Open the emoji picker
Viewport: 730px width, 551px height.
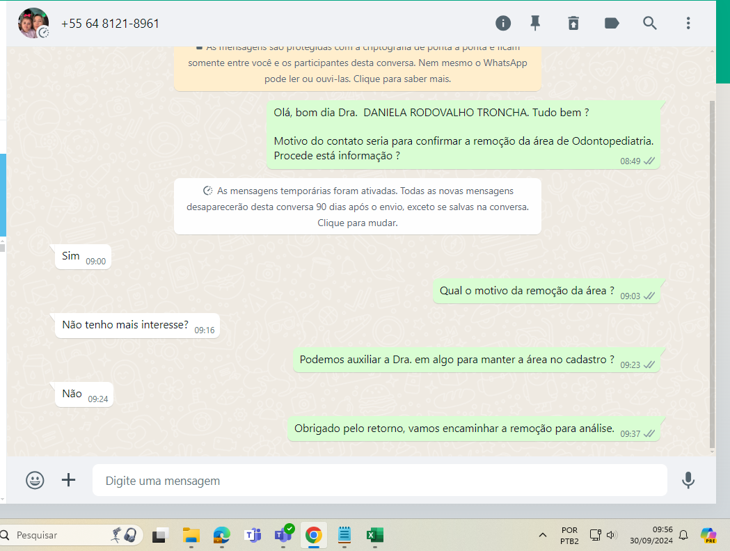35,480
